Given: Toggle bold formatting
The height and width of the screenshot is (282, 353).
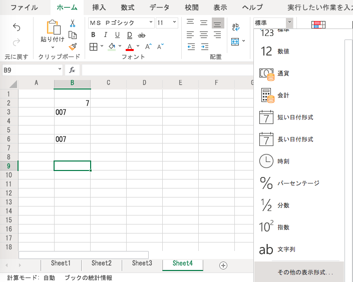Looking at the screenshot, I should (93, 35).
